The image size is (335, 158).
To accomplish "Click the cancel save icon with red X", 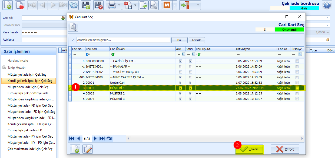I will [98, 5].
